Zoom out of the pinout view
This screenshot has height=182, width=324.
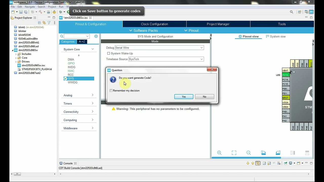249,153
